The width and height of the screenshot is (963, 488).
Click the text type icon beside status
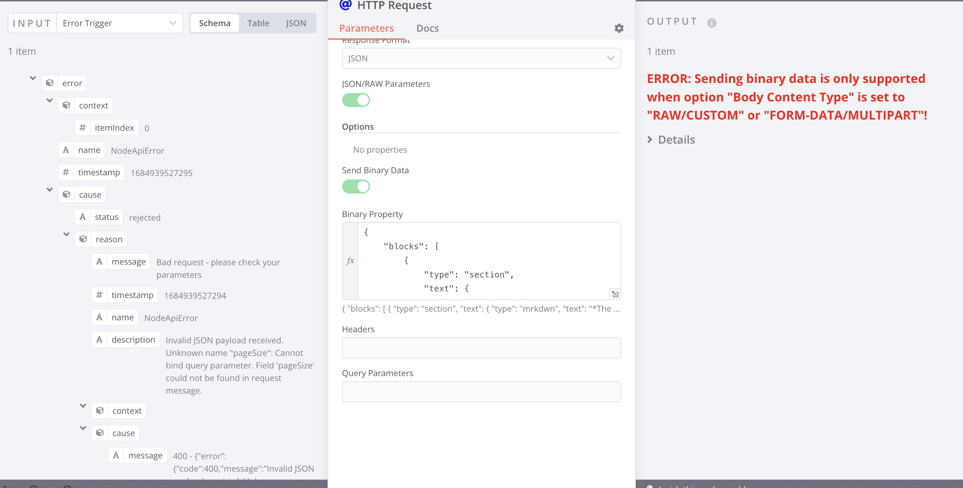click(x=83, y=217)
